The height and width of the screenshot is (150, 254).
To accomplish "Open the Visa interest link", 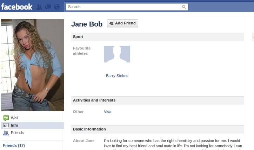I will pos(107,112).
